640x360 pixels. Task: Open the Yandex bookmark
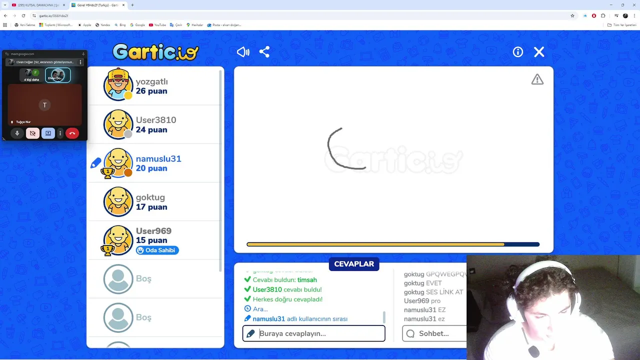[x=103, y=24]
